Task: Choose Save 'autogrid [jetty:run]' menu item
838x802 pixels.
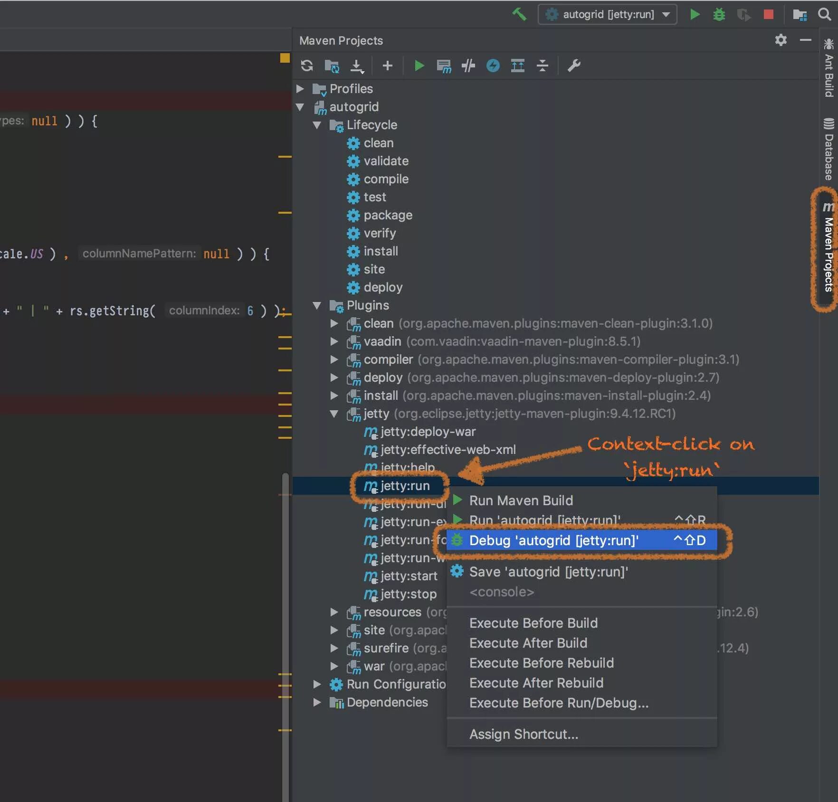Action: click(582, 572)
